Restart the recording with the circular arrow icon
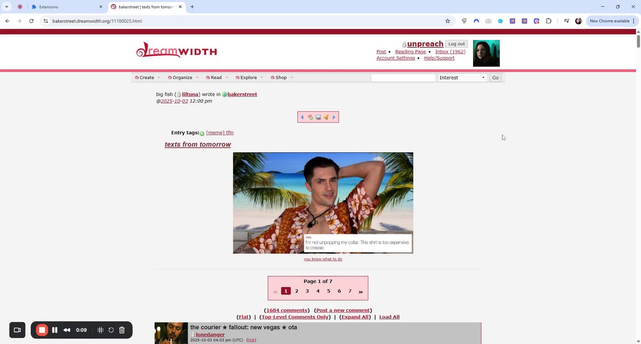 tap(111, 330)
